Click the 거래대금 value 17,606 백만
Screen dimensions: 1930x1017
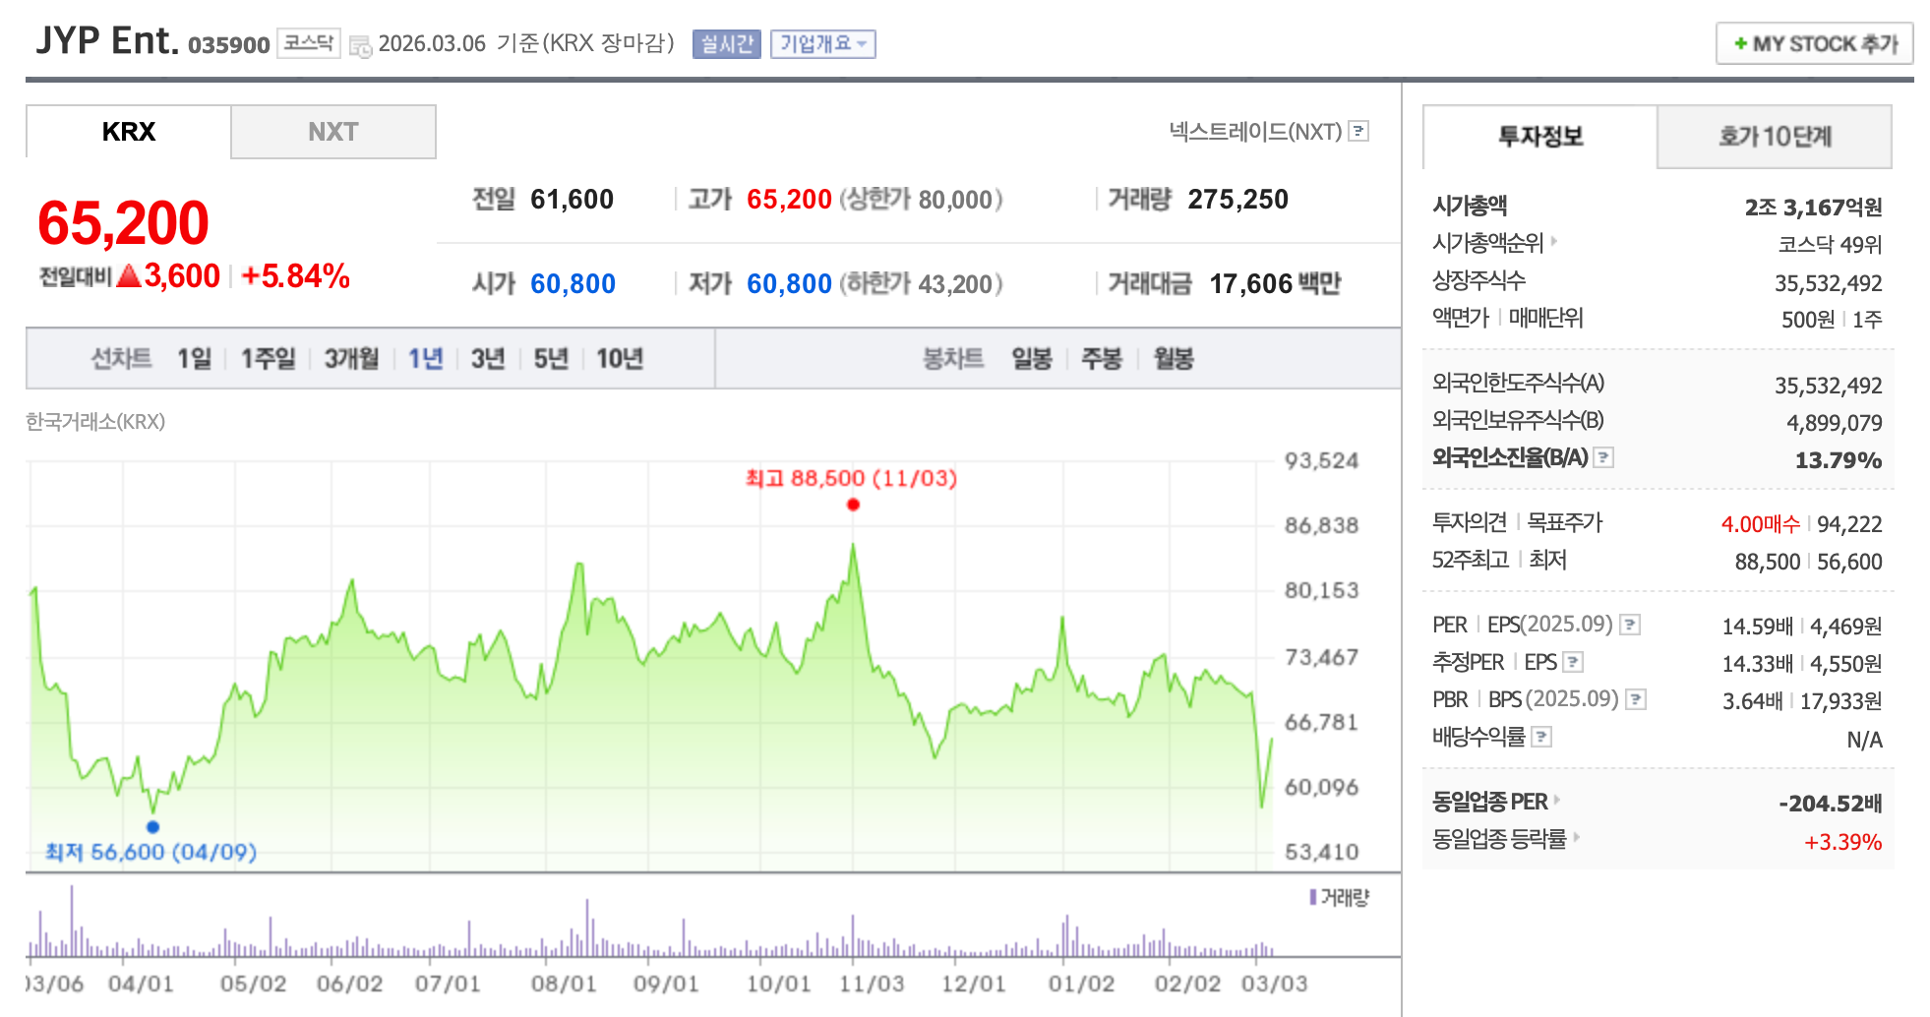coord(1275,284)
